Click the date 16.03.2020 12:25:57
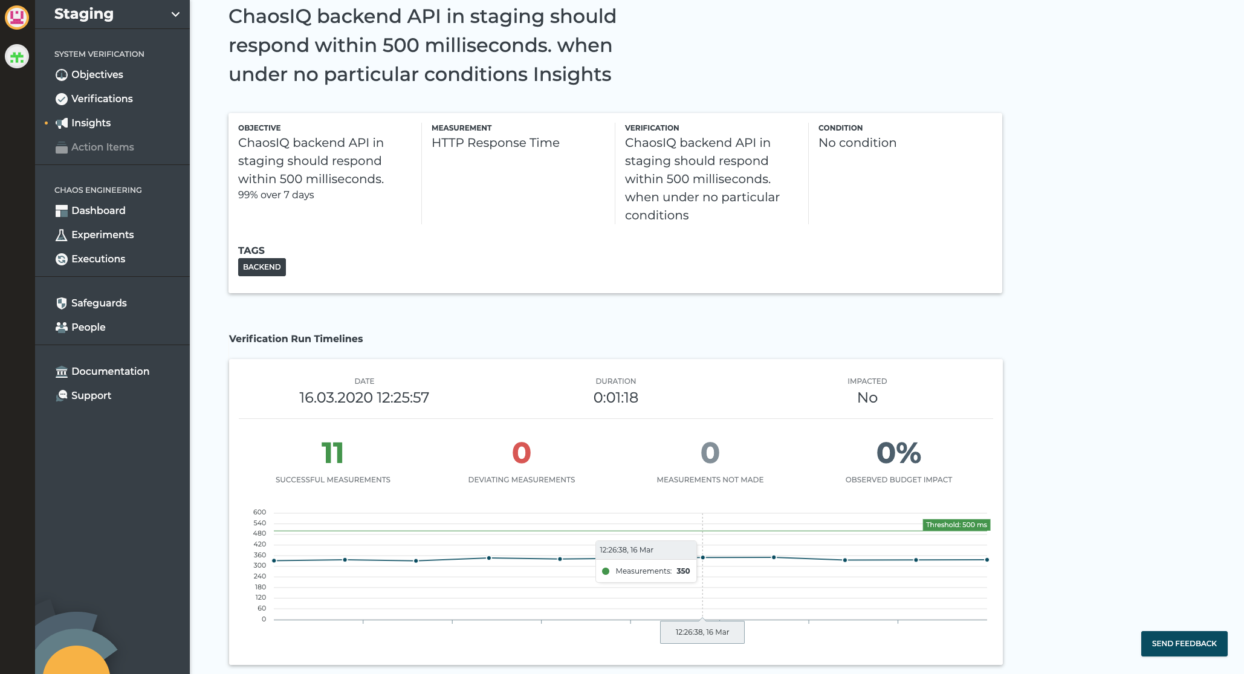This screenshot has width=1244, height=674. click(x=364, y=398)
